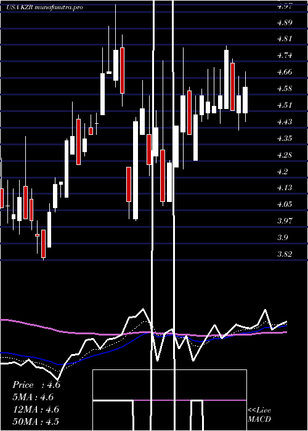
Task: Click the 50MA : 4.5 readout
Action: (36, 421)
